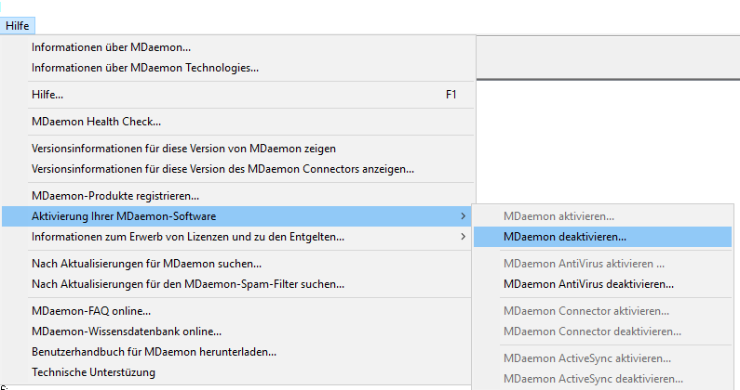Open MDaemon-FAQ online
Image resolution: width=740 pixels, height=390 pixels.
click(x=91, y=311)
